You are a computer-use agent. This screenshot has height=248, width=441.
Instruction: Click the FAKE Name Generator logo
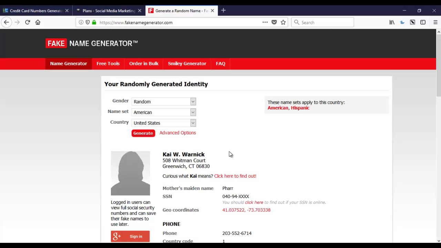(92, 43)
